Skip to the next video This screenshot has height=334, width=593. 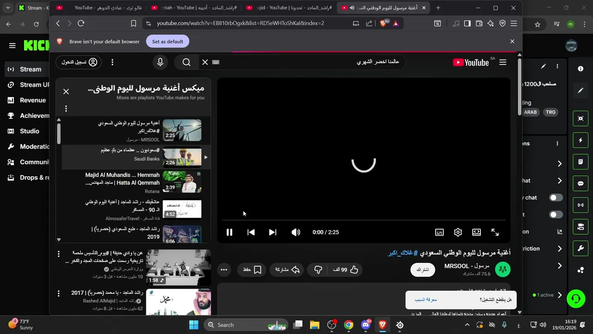[x=272, y=232]
